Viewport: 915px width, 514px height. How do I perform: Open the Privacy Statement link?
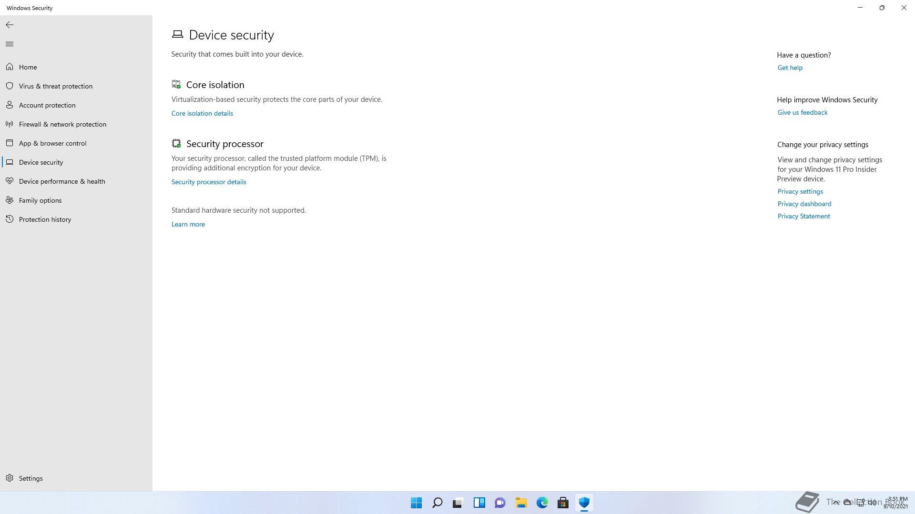pyautogui.click(x=804, y=216)
